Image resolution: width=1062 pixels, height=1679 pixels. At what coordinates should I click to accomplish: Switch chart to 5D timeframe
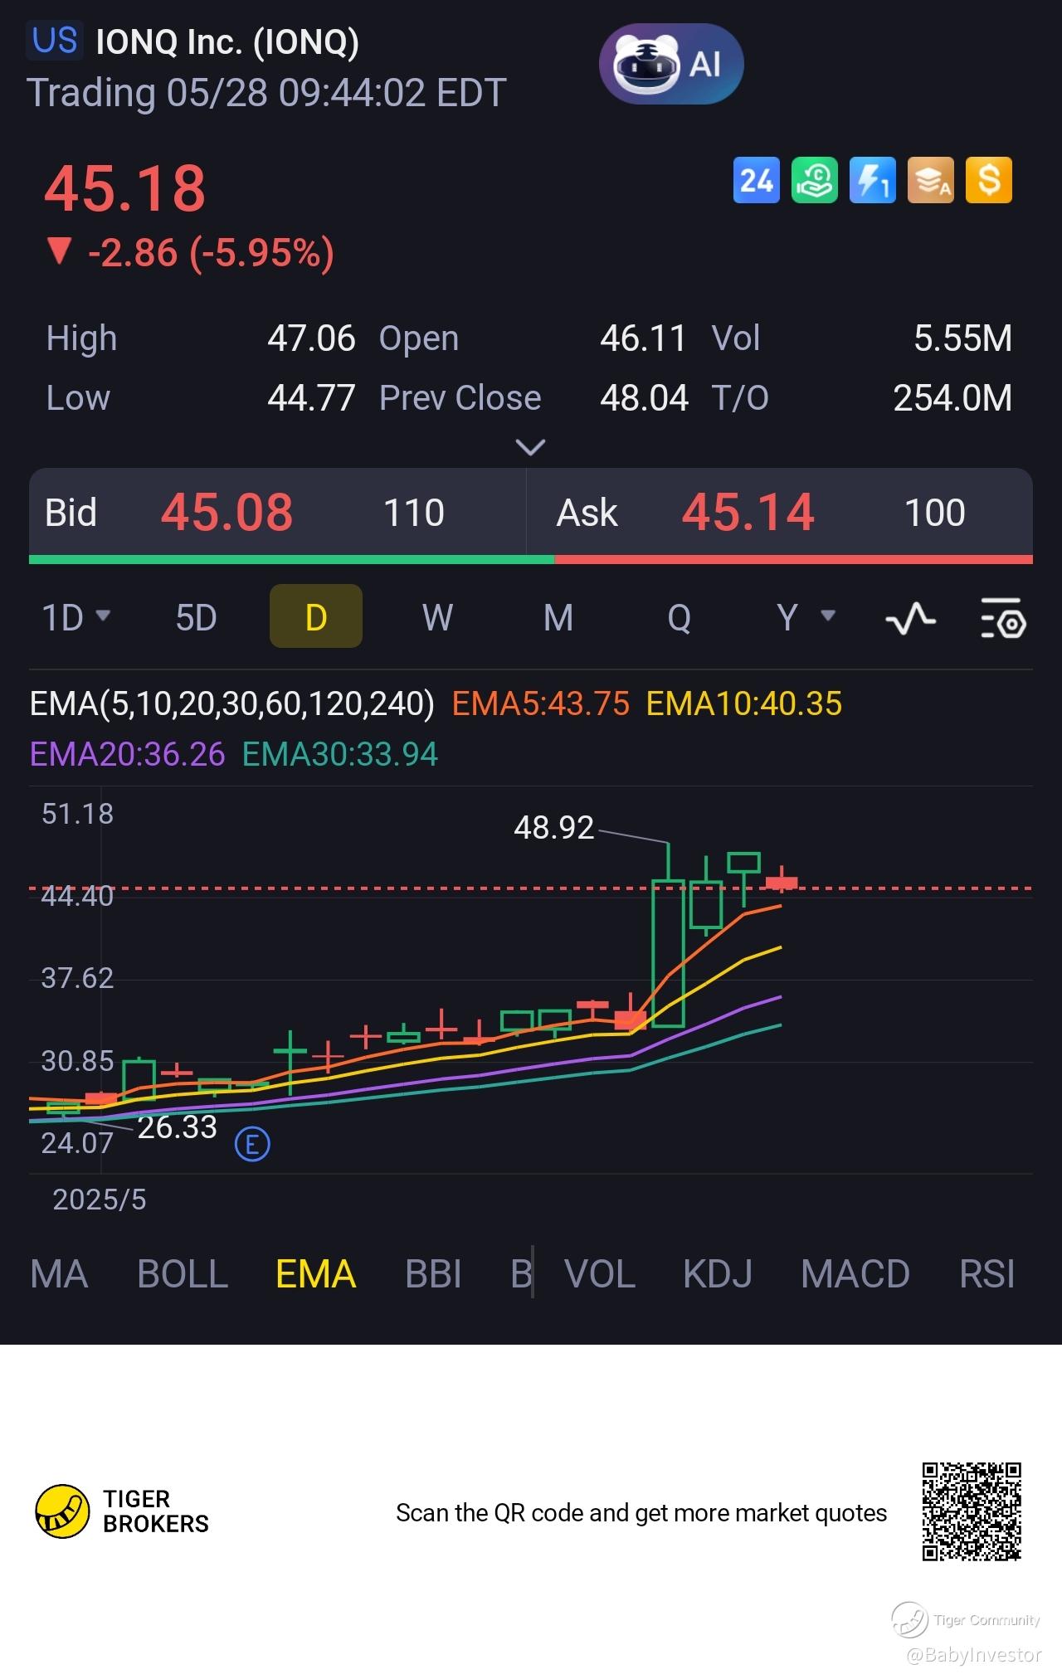click(197, 618)
